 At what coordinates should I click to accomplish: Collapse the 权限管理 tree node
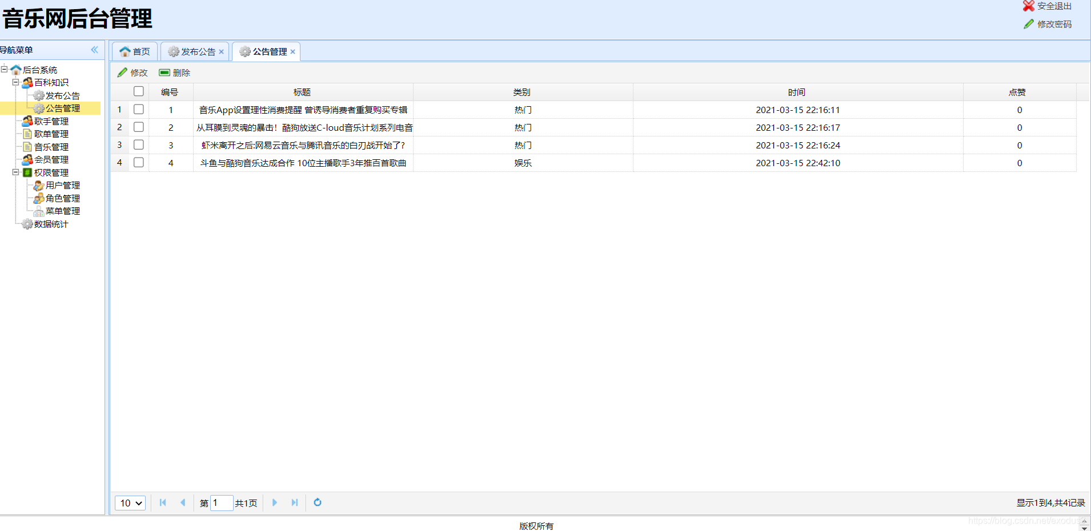[16, 172]
